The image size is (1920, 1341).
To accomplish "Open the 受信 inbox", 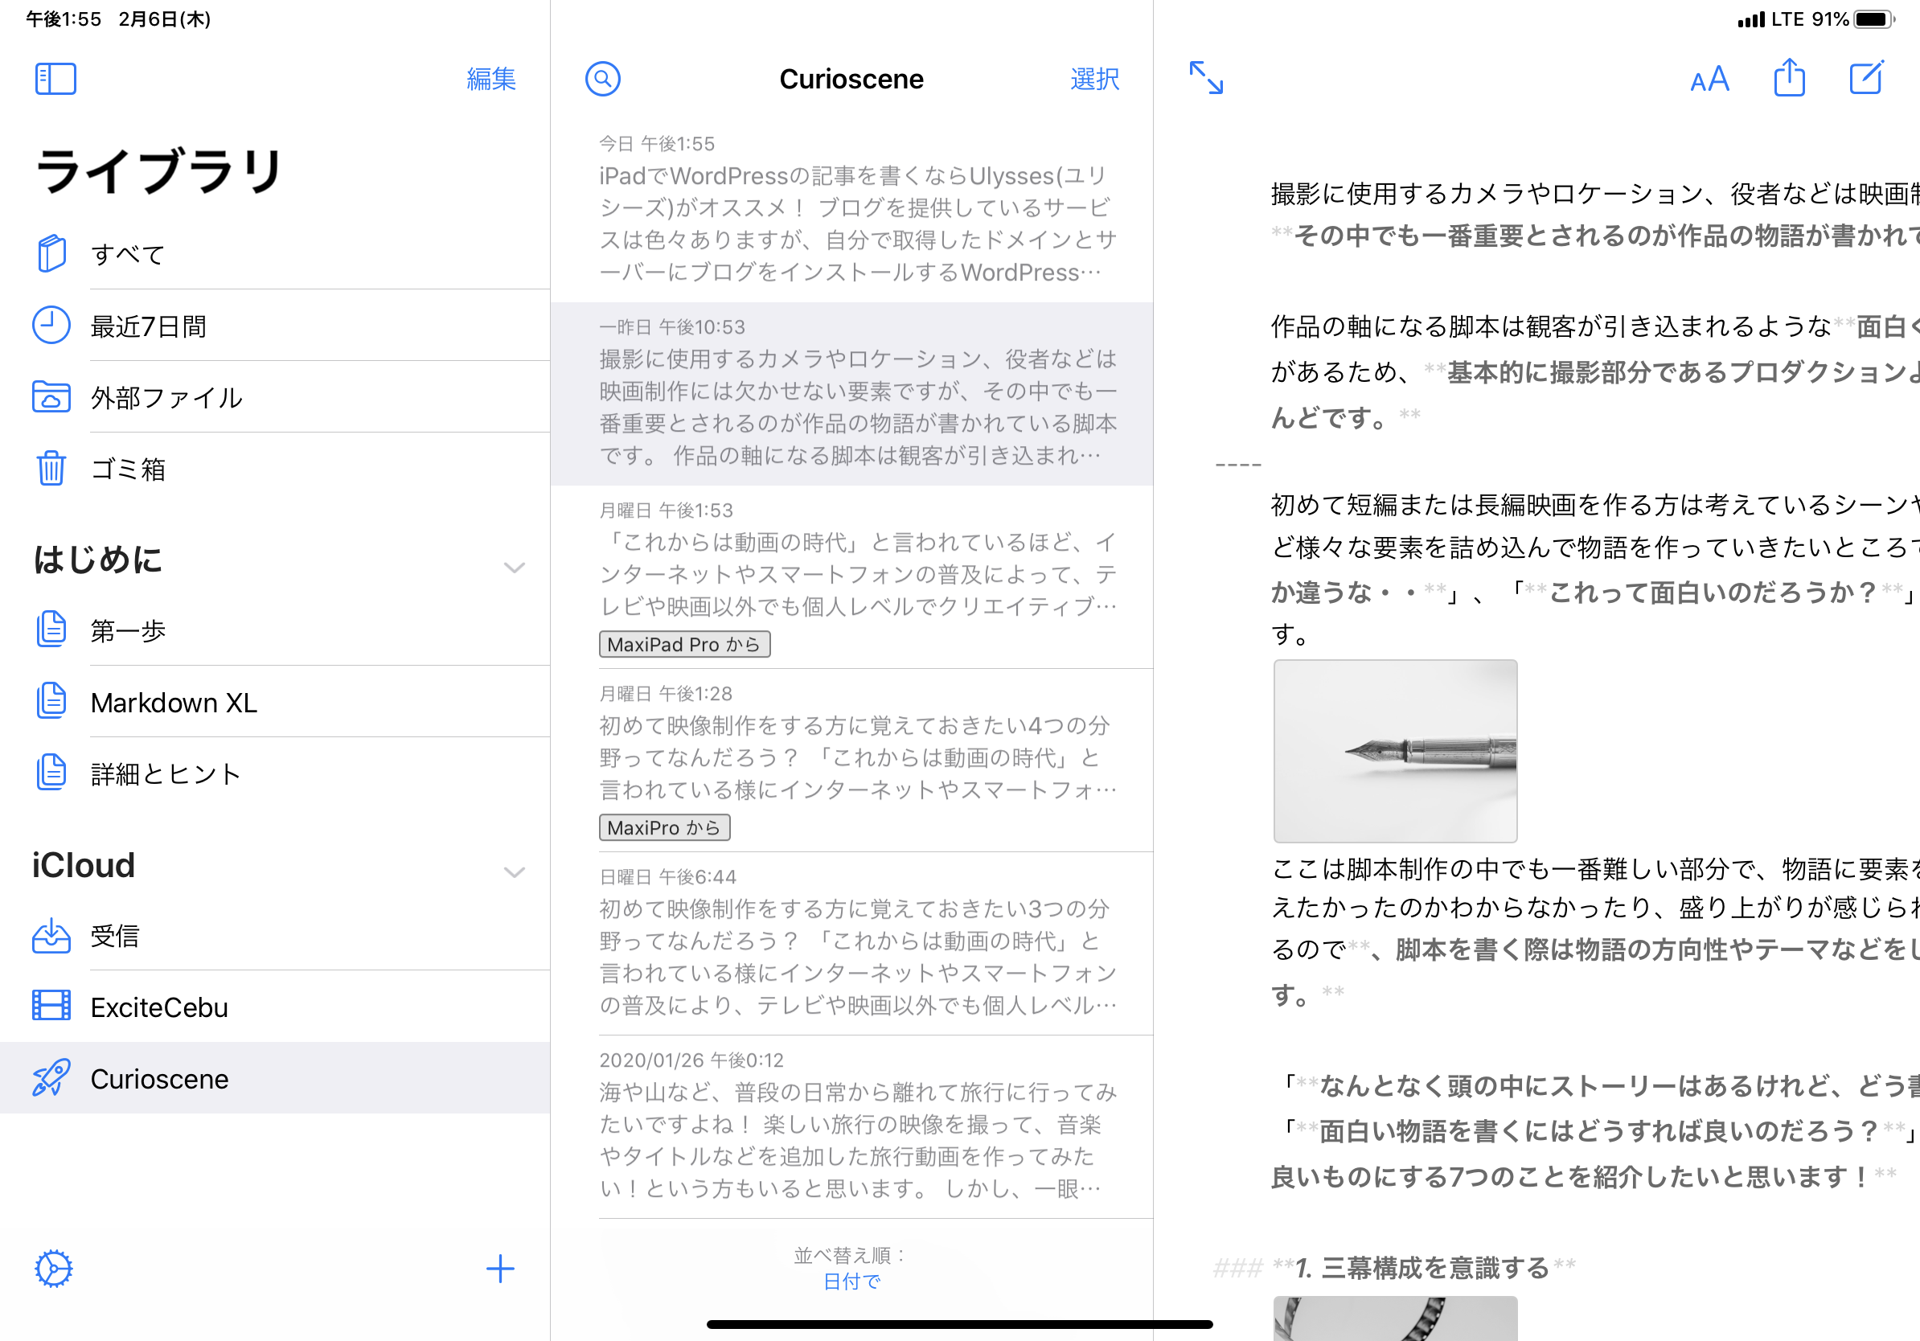I will click(114, 936).
